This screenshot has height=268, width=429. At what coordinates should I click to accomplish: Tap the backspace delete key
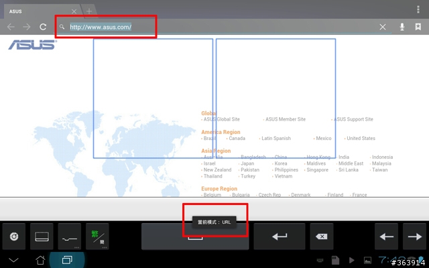[322, 237]
